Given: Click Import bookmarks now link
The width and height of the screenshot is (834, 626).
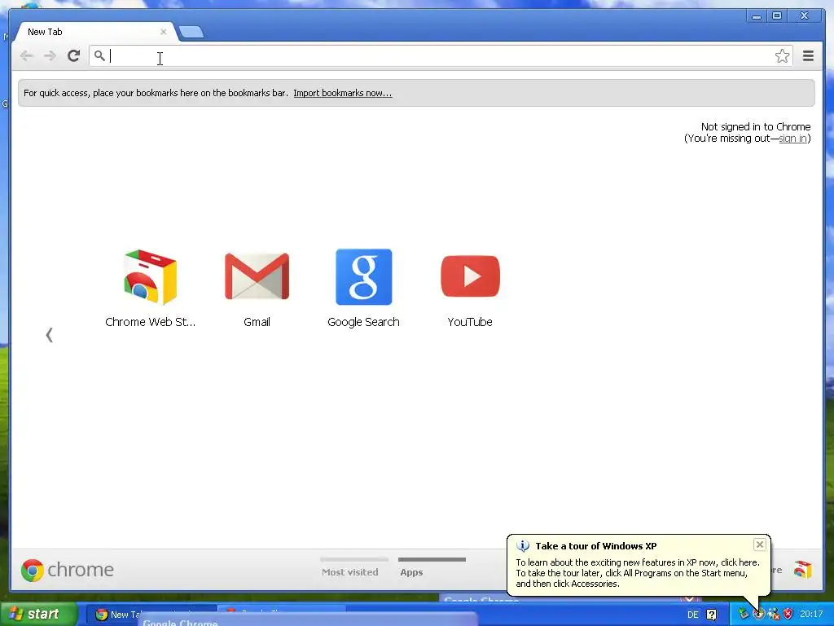Looking at the screenshot, I should tap(343, 93).
